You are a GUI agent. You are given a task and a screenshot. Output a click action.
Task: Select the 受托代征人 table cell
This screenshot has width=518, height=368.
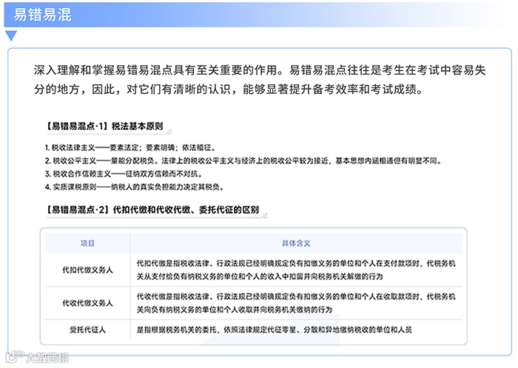tap(87, 330)
